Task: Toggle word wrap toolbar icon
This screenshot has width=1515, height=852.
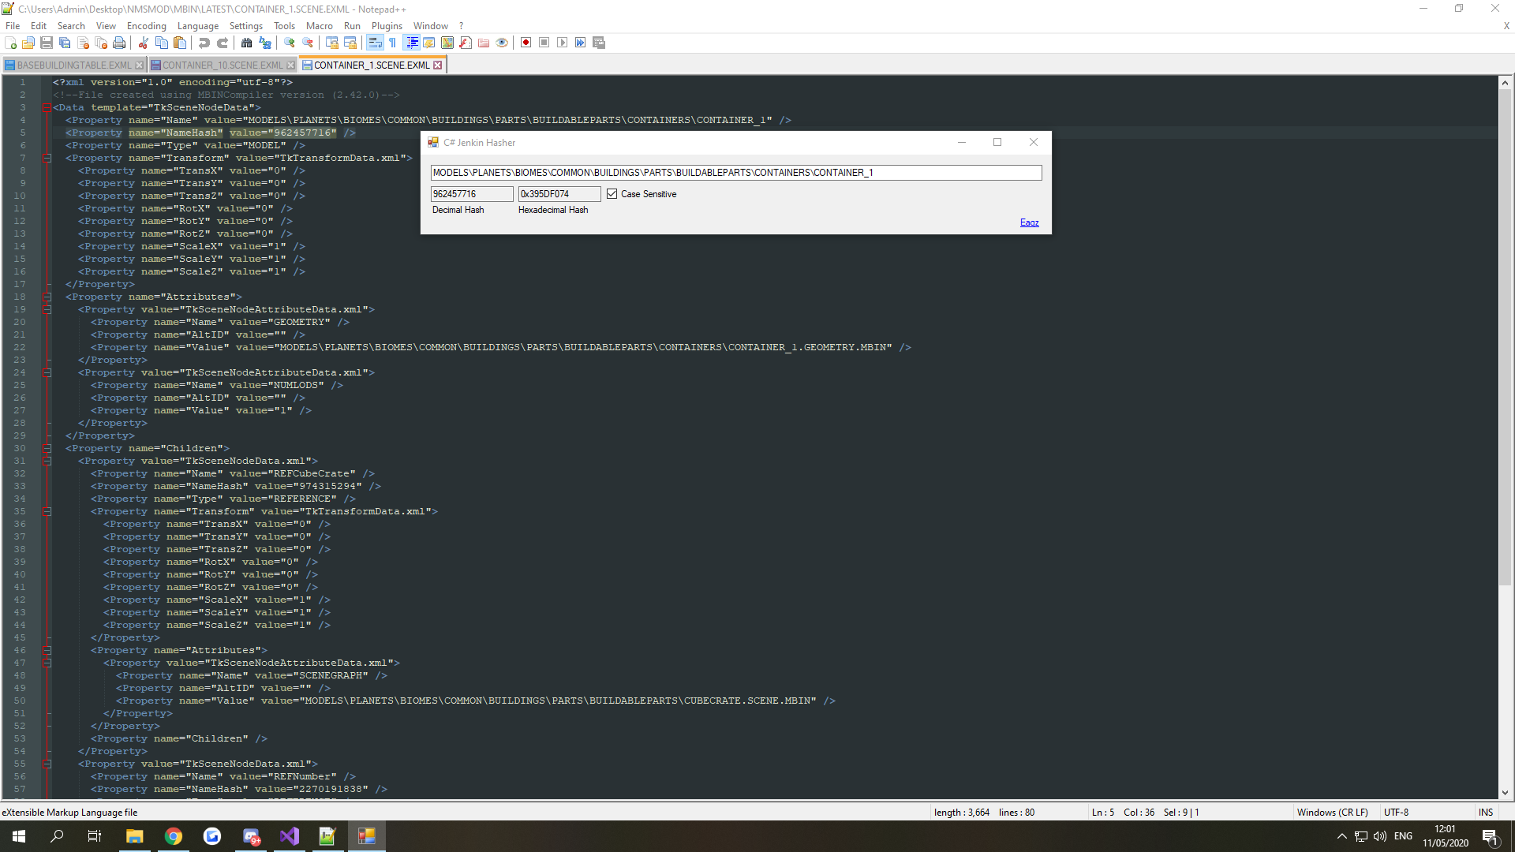Action: click(x=375, y=43)
